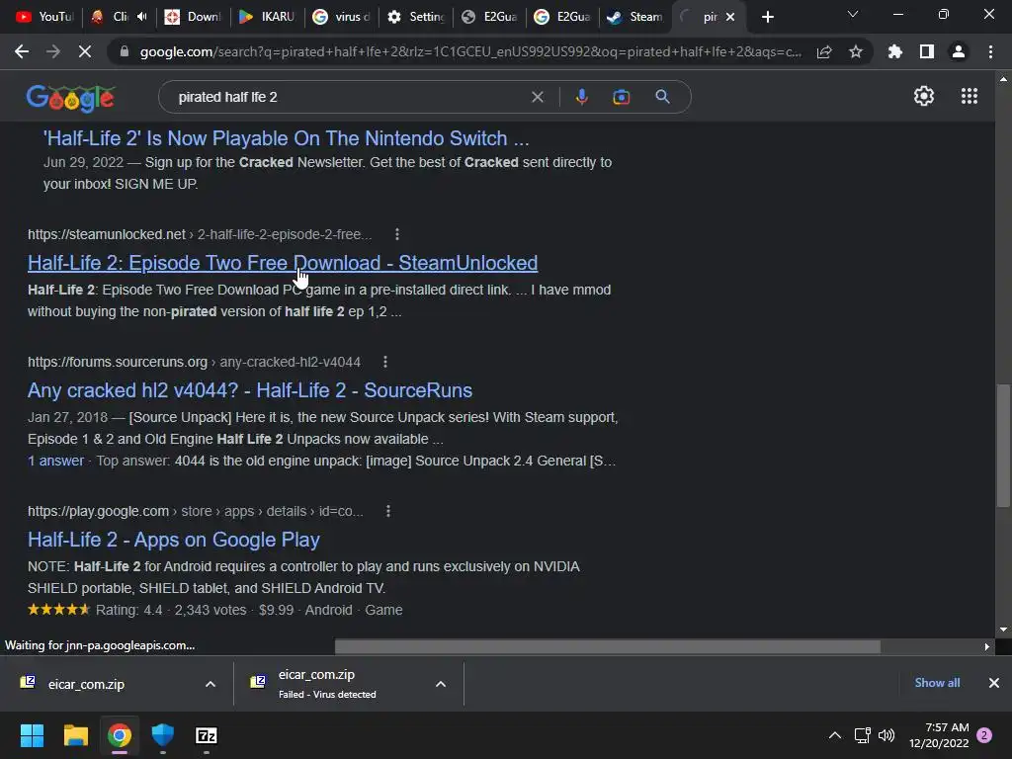Viewport: 1012px width, 759px height.
Task: Open notification center badge
Action: 984,735
